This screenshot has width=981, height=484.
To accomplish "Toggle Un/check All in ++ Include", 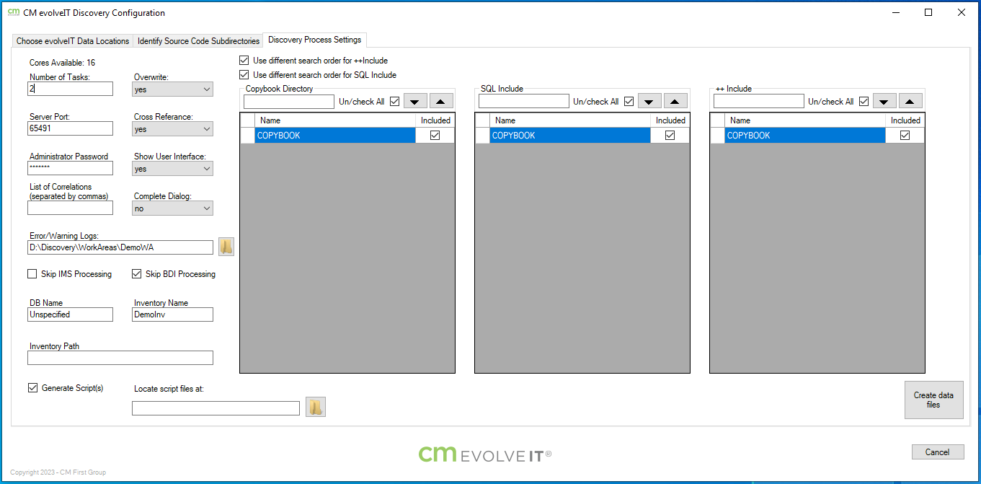I will tap(864, 102).
